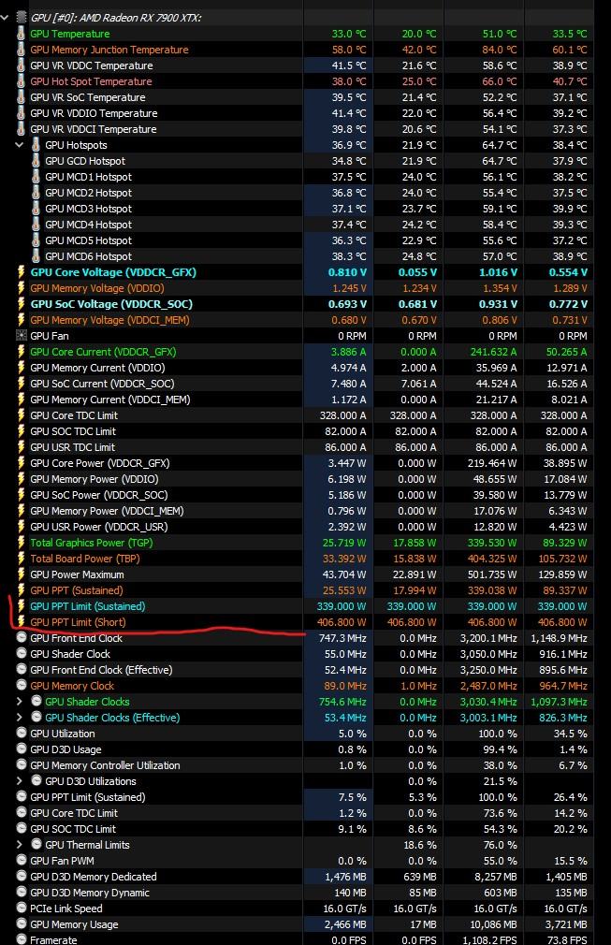
Task: Select the GPU USR TDC Limit label
Action: coord(72,447)
